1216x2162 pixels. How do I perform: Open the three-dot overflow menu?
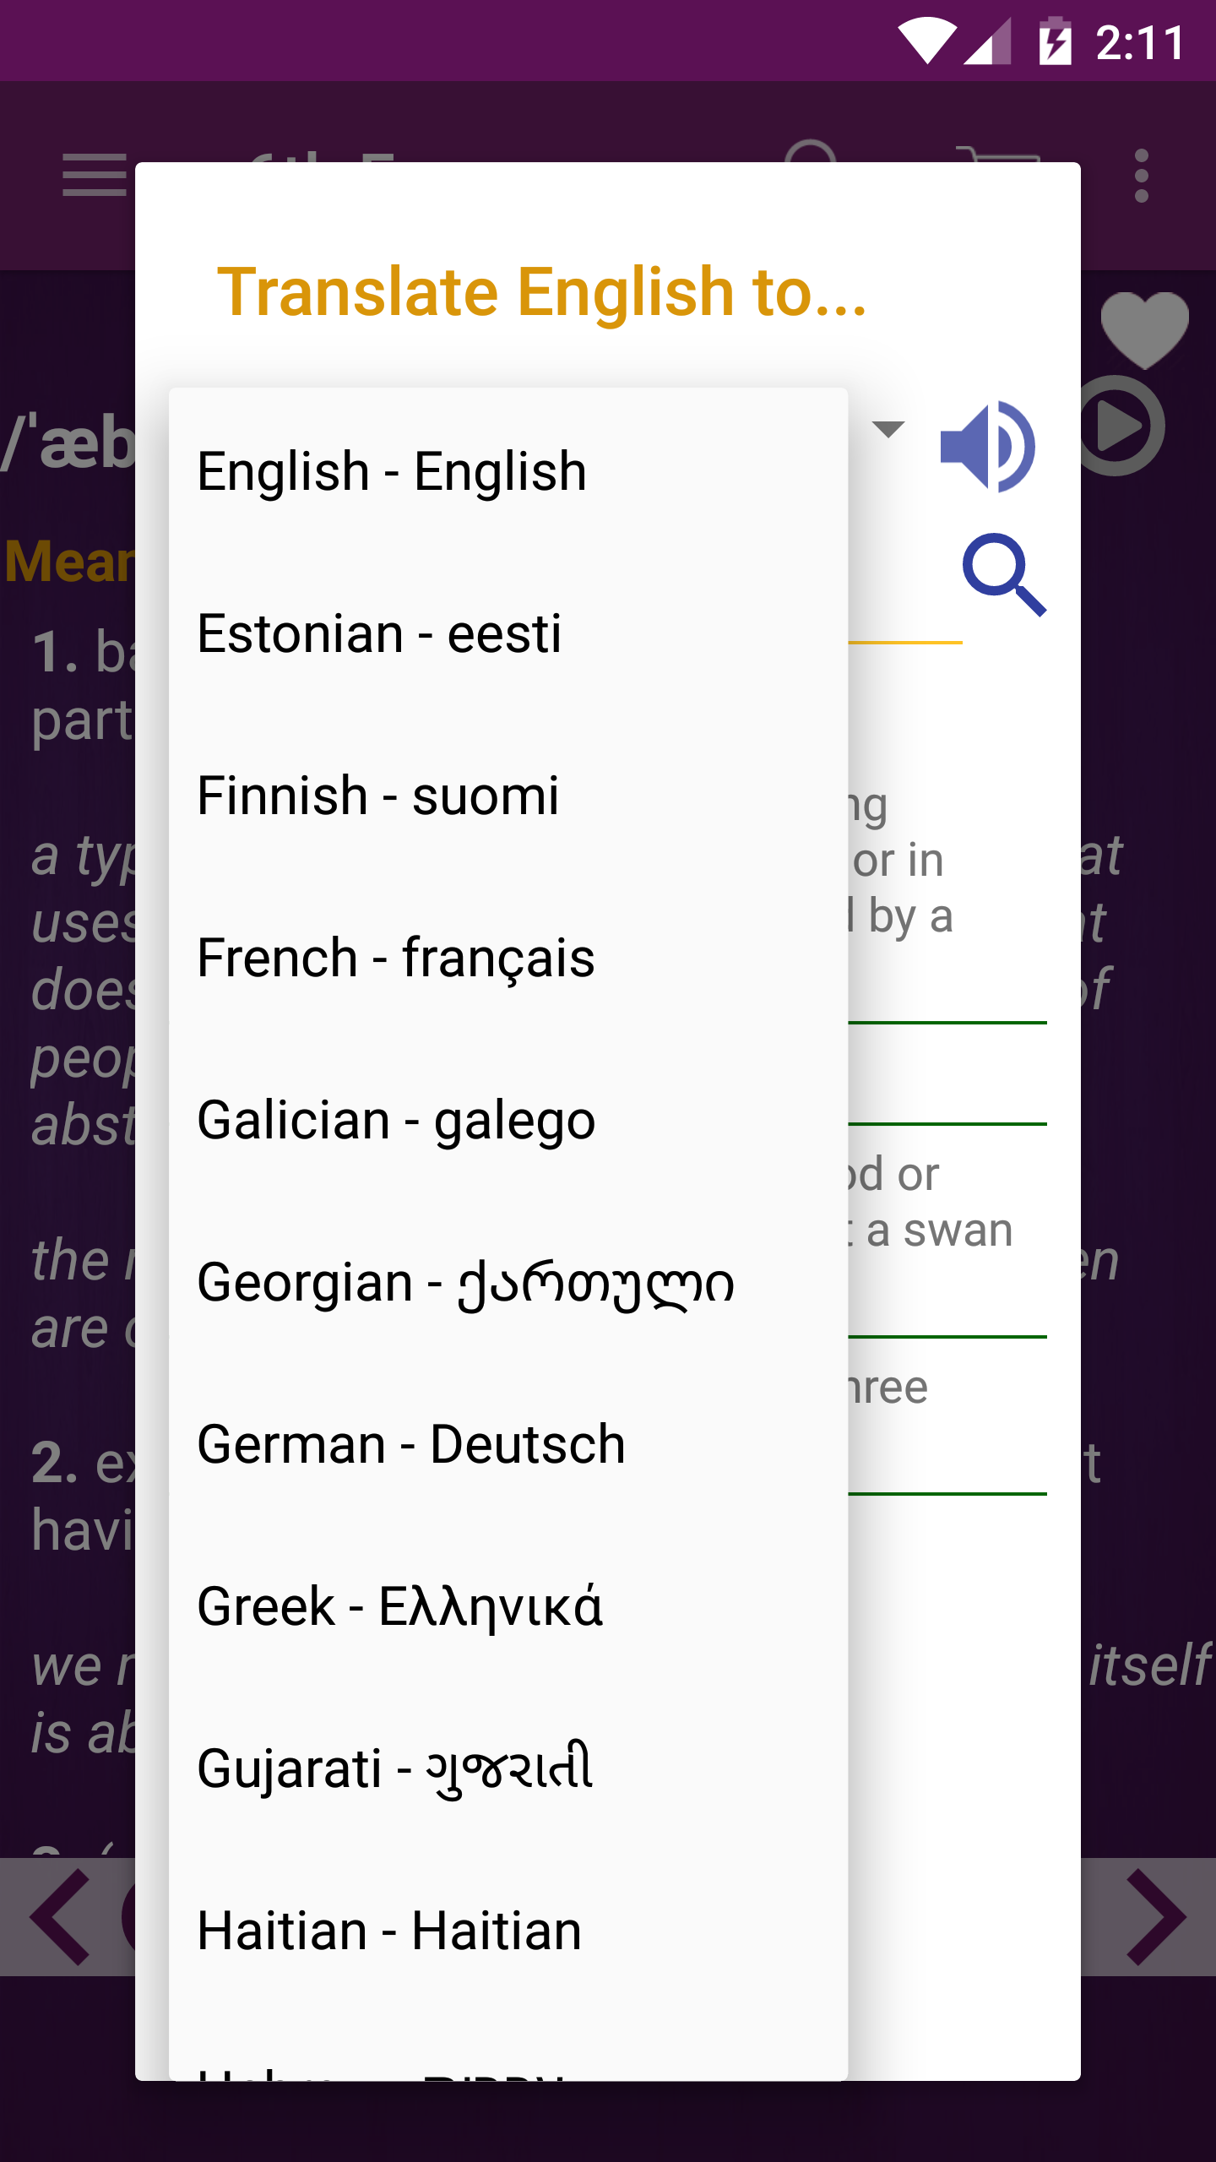pos(1142,176)
